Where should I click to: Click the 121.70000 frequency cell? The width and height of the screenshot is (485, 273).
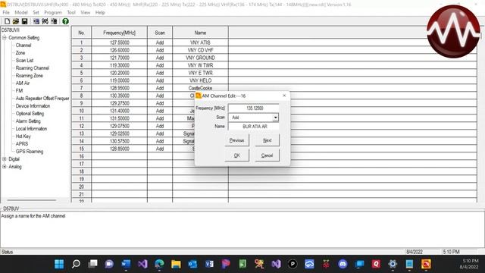pyautogui.click(x=120, y=58)
